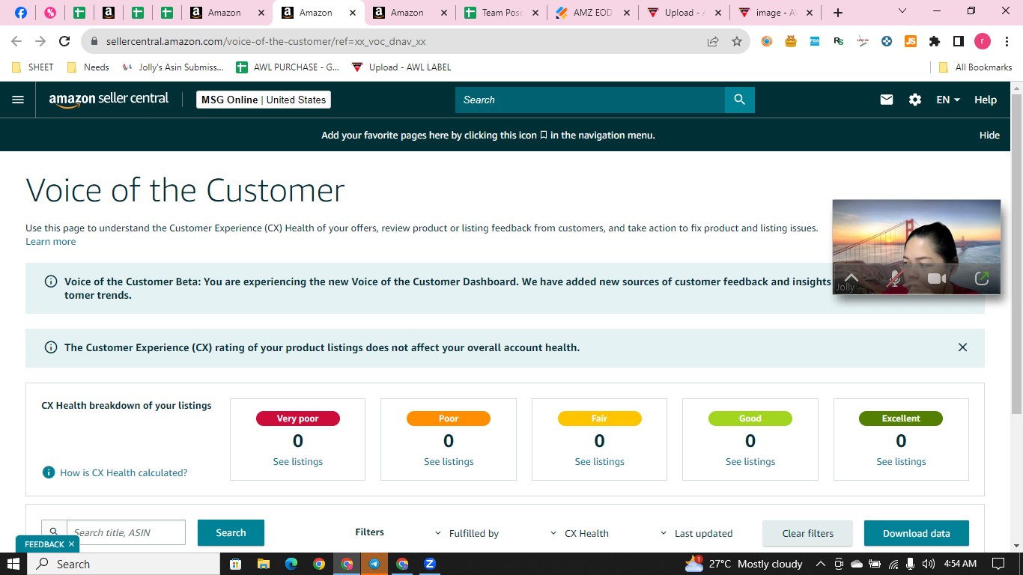Switch to the Upload browser tab

click(x=682, y=13)
